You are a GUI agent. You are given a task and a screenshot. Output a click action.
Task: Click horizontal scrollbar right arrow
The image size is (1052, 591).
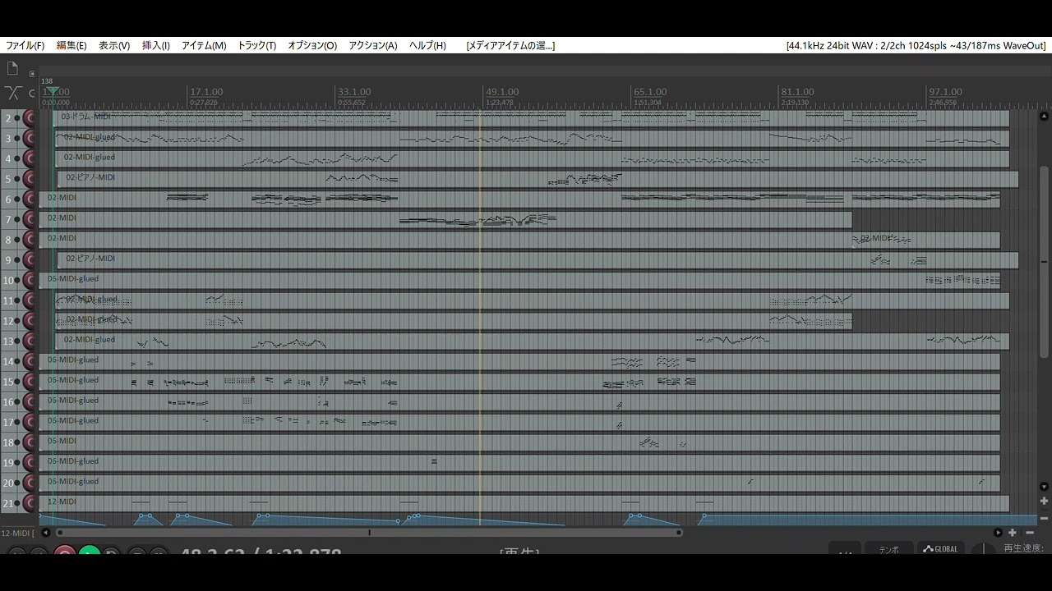[999, 533]
